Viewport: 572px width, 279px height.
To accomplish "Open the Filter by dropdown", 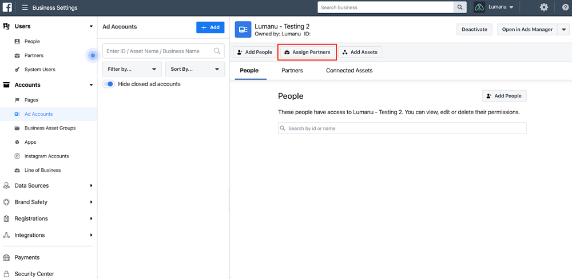I will [x=132, y=69].
